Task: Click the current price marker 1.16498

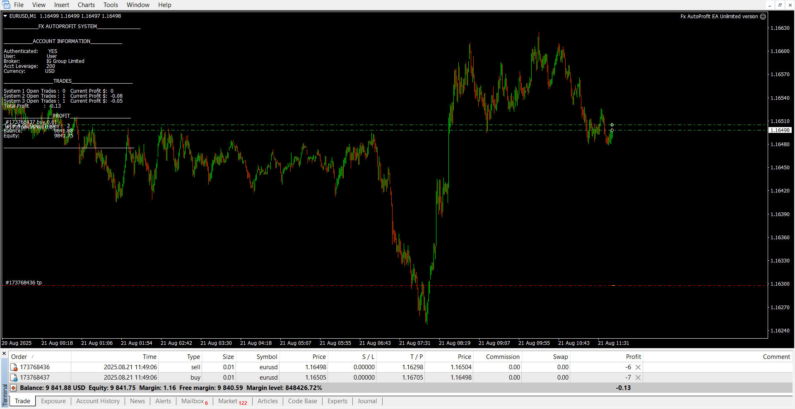Action: pyautogui.click(x=780, y=130)
